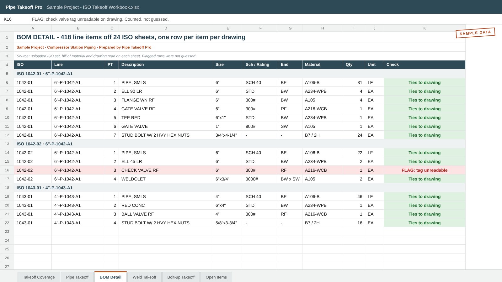Viewport: 502px width, 282px height.
Task: Click the quantity 31 cell
Action: [354, 82]
